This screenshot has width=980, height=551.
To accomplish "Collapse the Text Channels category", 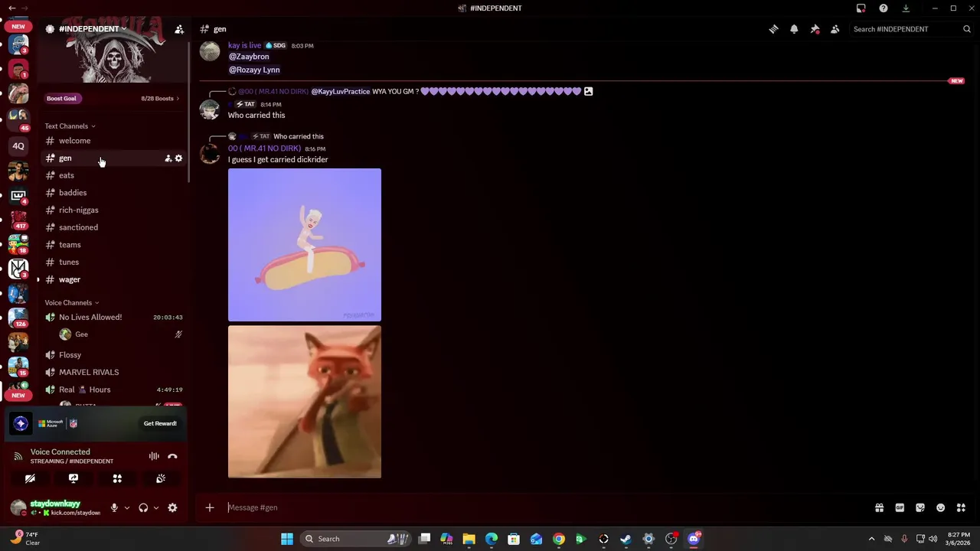I will pos(70,126).
